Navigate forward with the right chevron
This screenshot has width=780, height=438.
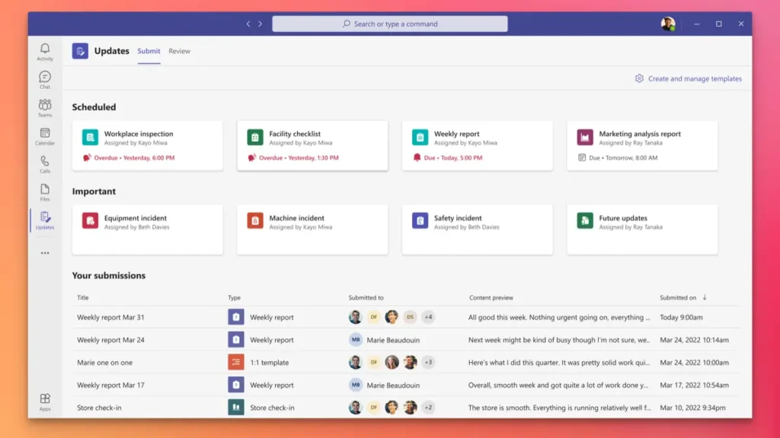coord(261,24)
